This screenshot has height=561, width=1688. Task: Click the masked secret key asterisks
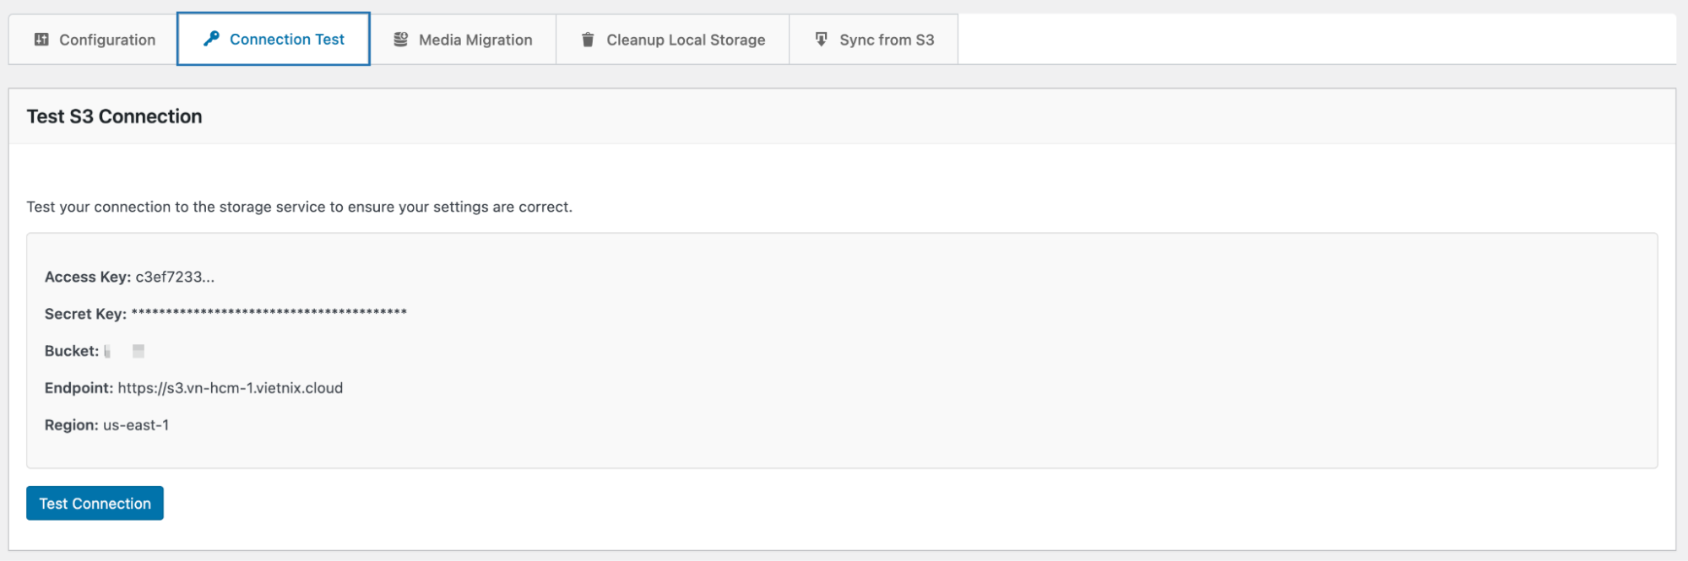click(x=269, y=313)
